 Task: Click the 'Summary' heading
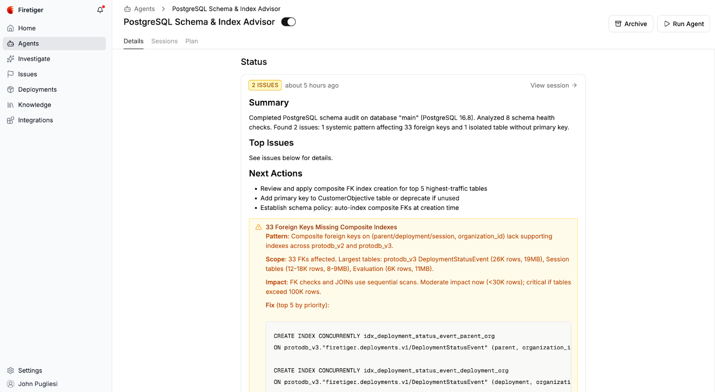coord(269,103)
